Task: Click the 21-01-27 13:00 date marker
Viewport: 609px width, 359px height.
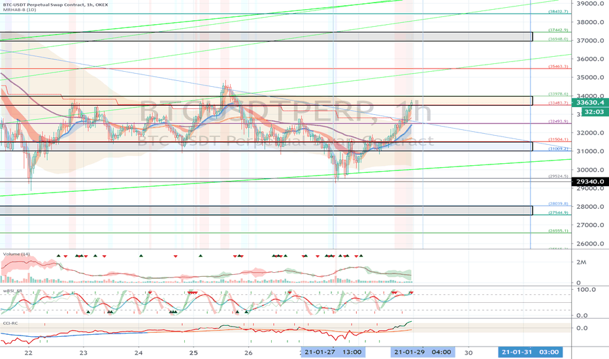Action: 333,352
